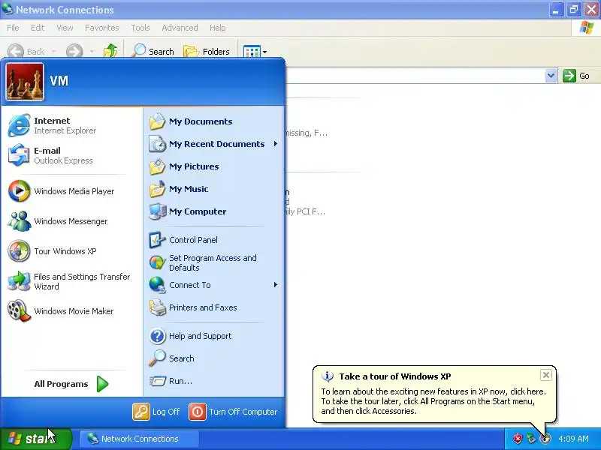Click Log Off button
This screenshot has height=450, width=601.
point(156,412)
